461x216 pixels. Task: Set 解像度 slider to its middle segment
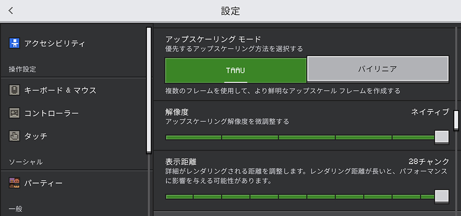[x=307, y=137]
